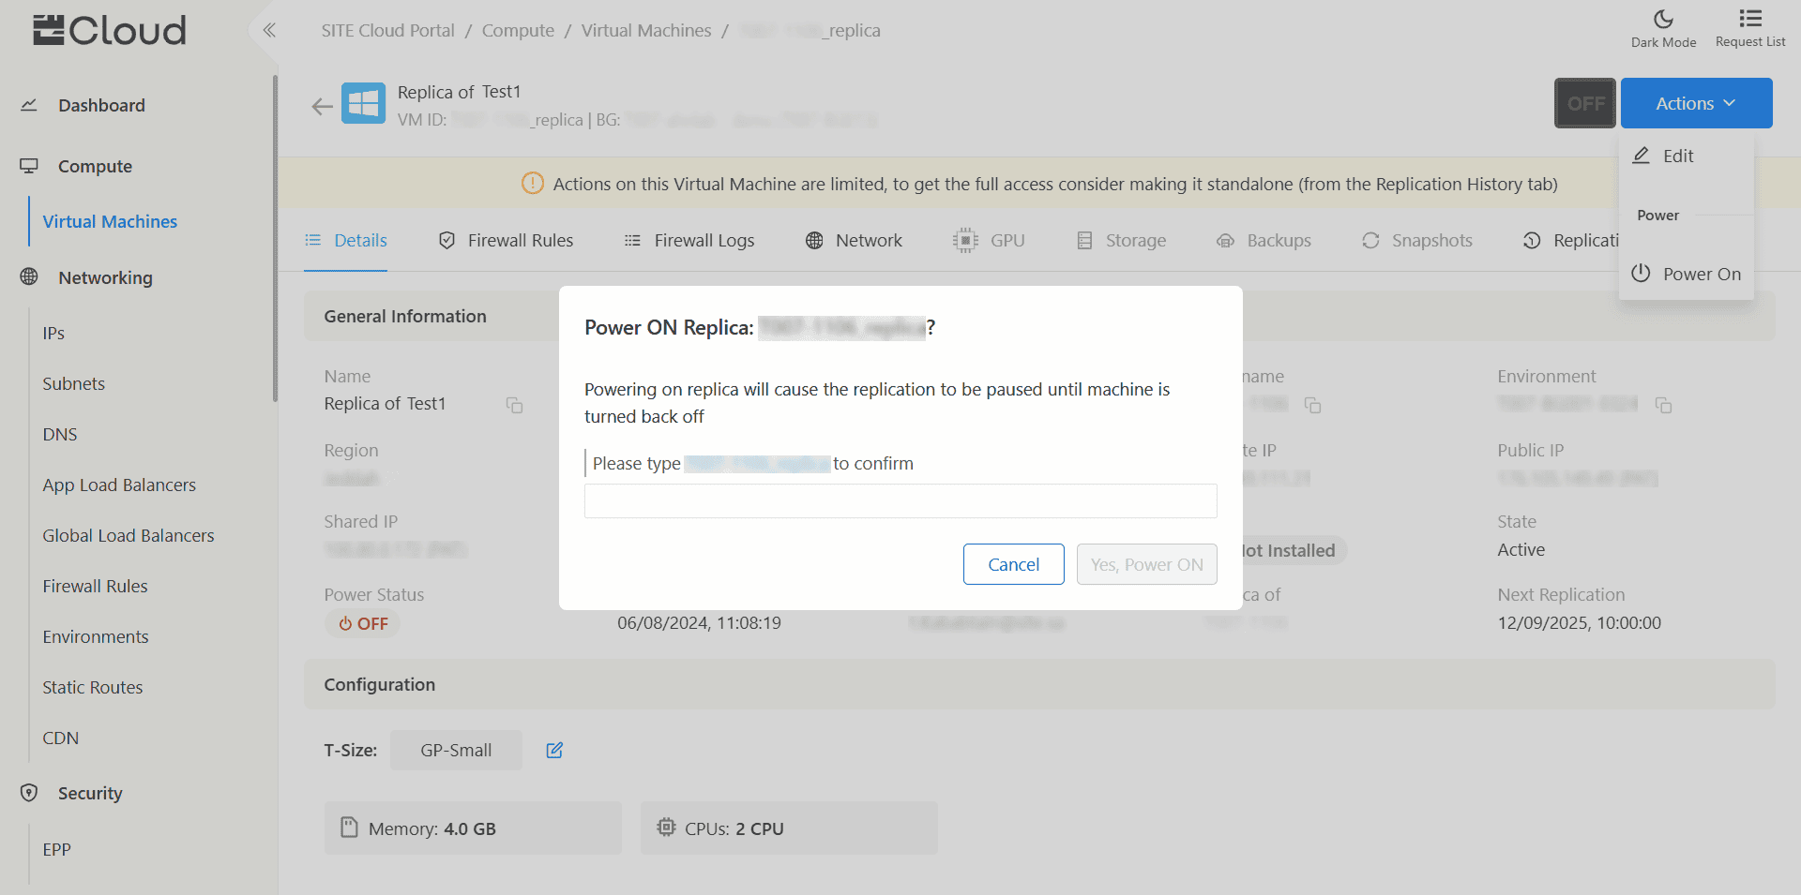Open the Firewall Logs tab

pos(689,241)
